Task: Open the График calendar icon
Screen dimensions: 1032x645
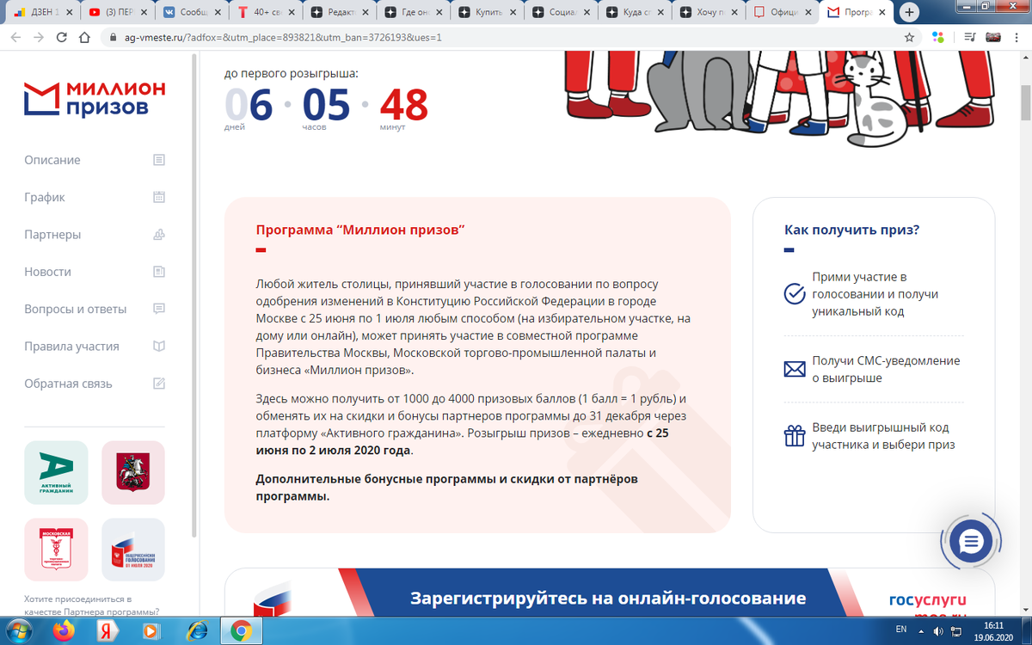Action: 158,197
